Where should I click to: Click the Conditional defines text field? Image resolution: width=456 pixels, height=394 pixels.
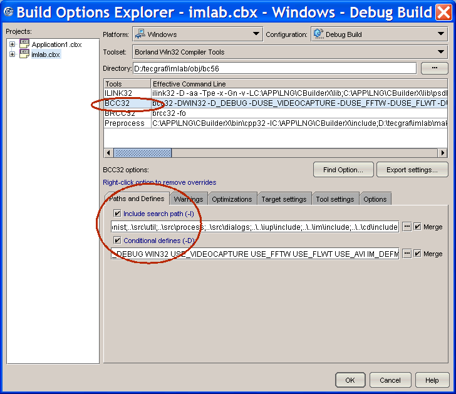255,254
